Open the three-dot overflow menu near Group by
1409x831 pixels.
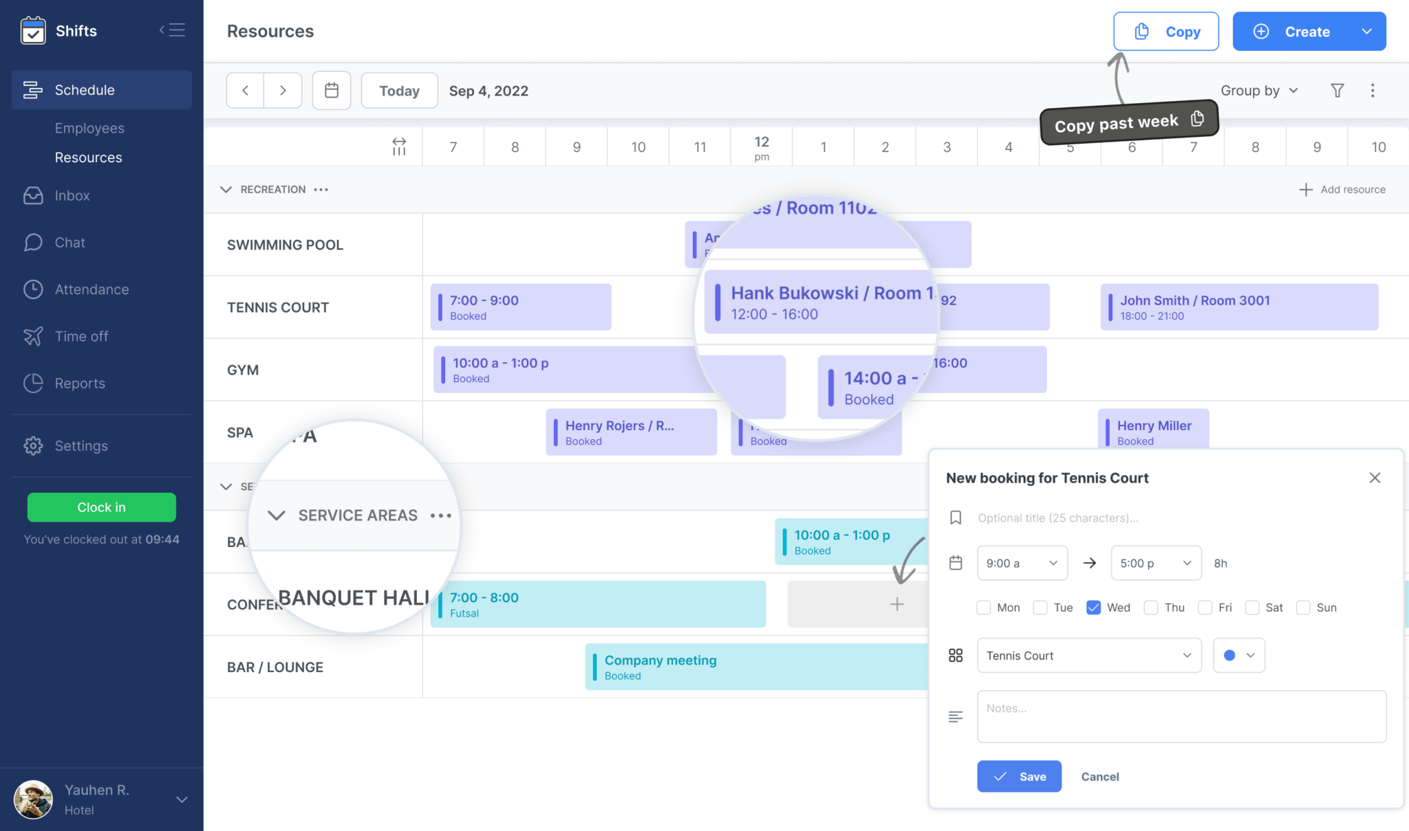(1373, 90)
